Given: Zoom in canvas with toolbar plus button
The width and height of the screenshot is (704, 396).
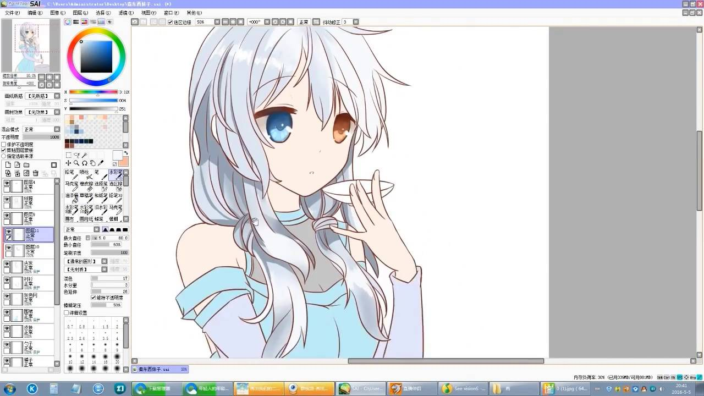Looking at the screenshot, I should coord(233,22).
